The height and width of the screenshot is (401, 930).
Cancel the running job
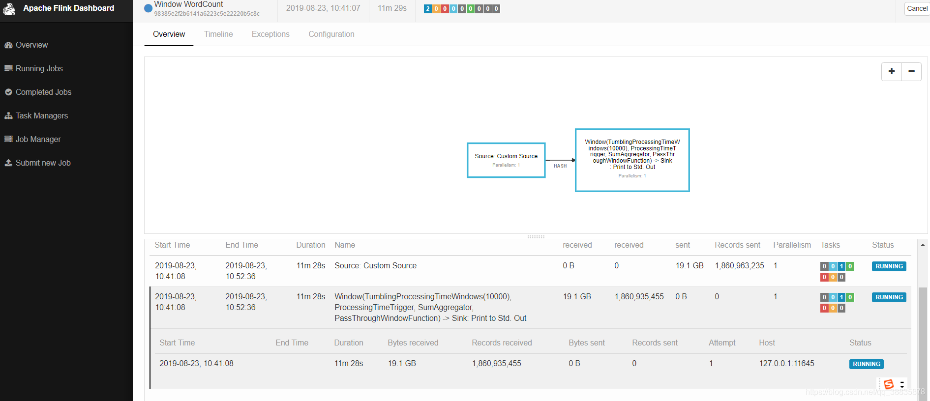917,8
